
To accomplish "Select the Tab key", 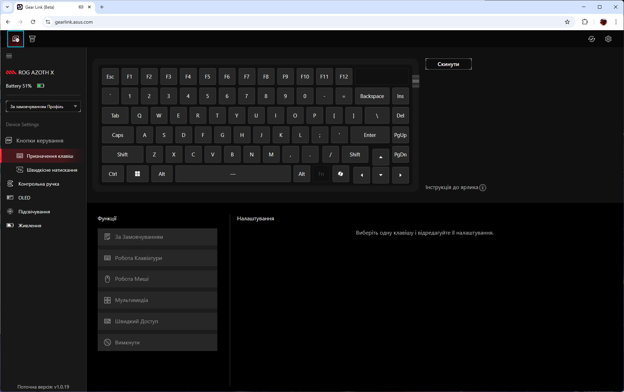I will [x=115, y=115].
